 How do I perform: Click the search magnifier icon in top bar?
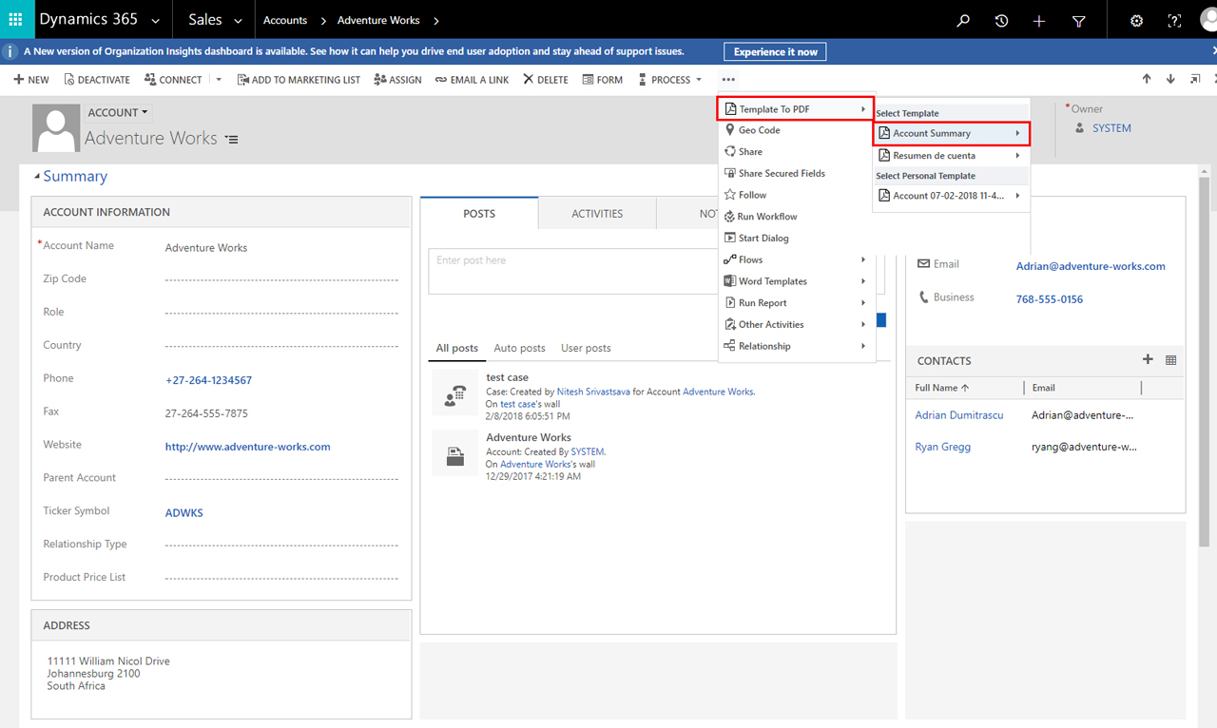pyautogui.click(x=963, y=21)
